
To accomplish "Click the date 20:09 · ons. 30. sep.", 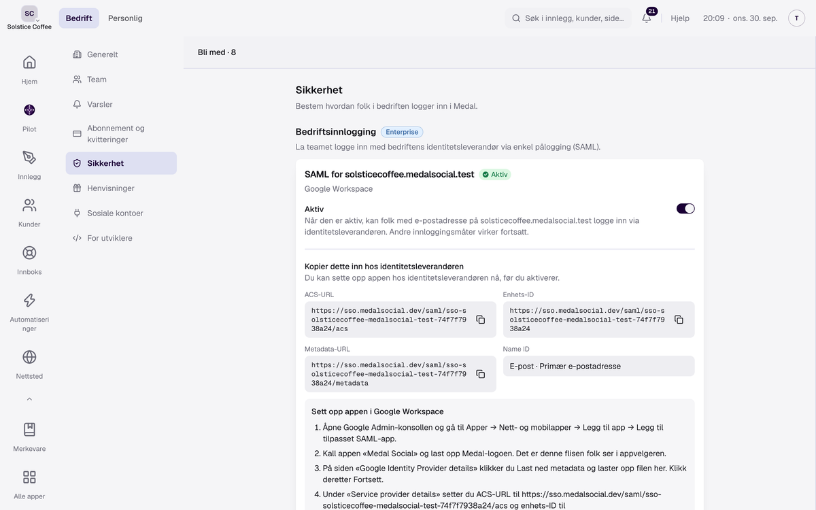I will 740,18.
